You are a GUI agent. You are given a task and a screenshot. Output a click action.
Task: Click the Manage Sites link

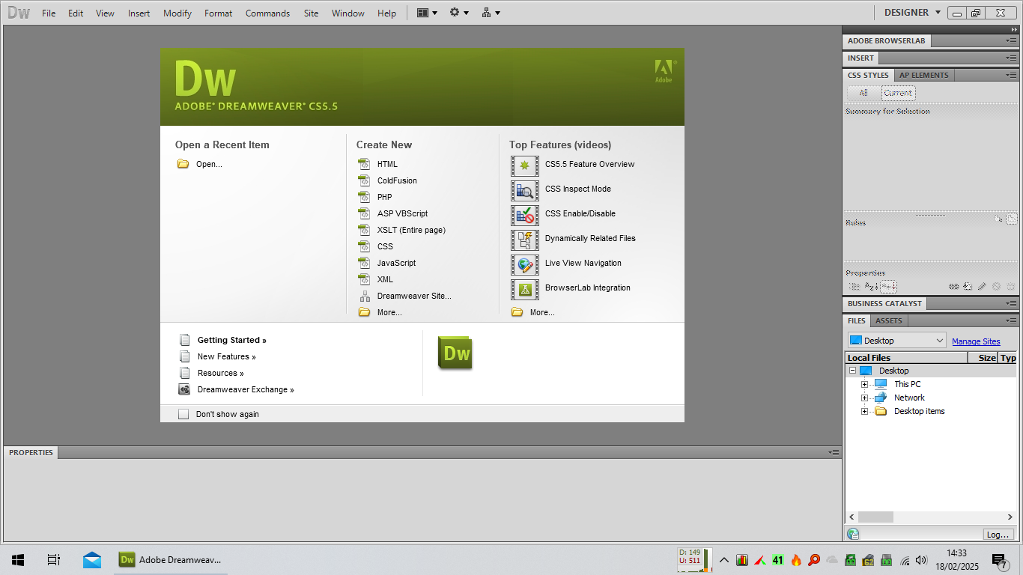point(976,341)
